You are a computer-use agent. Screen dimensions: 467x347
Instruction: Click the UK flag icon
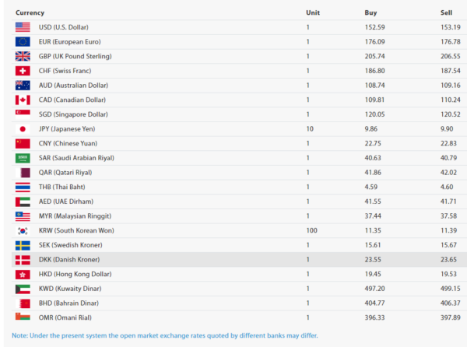[x=23, y=56]
